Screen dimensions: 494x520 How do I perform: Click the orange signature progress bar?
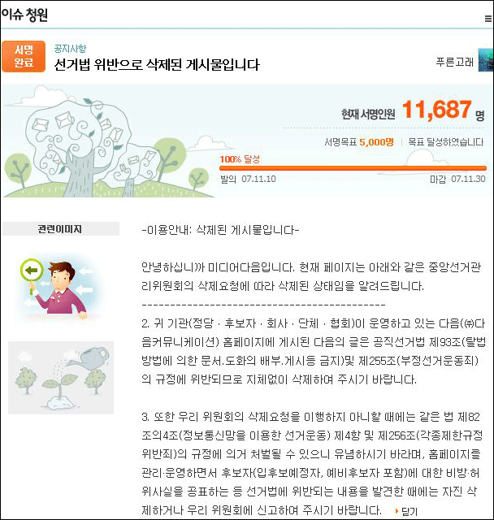coord(353,168)
